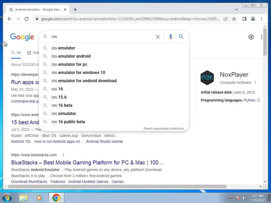Select suggestion 'ios 16'

pyautogui.click(x=114, y=89)
